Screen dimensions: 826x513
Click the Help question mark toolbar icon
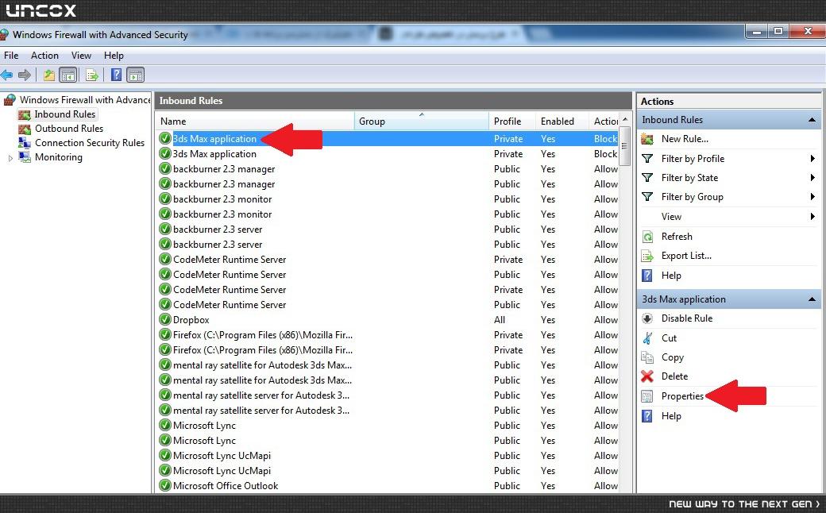(x=117, y=75)
